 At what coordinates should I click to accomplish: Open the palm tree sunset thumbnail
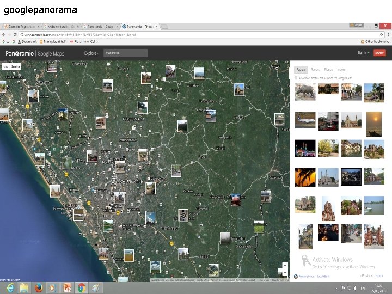coord(305,177)
